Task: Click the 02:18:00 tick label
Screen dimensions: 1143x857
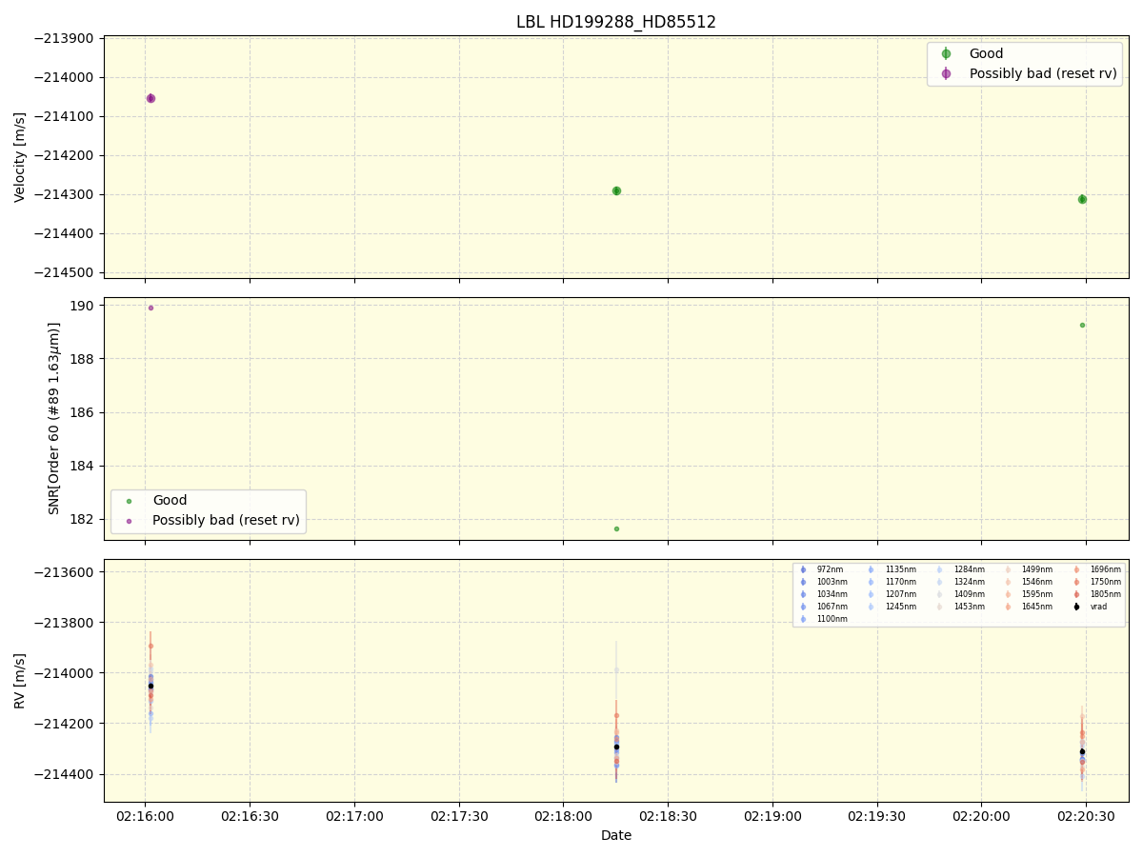Action: [563, 817]
